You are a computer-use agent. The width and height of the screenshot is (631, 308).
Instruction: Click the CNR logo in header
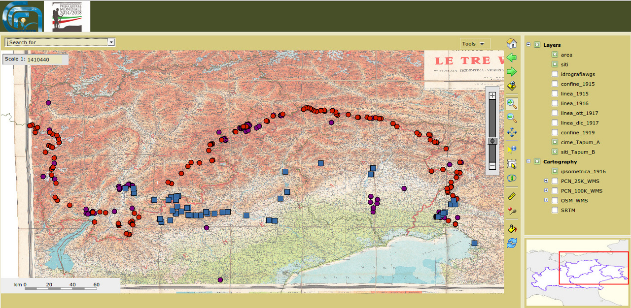[x=22, y=17]
